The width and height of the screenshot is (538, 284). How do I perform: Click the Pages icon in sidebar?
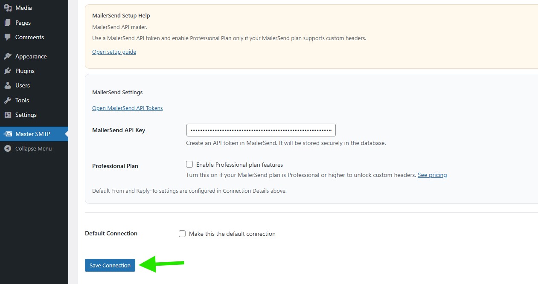pyautogui.click(x=8, y=23)
